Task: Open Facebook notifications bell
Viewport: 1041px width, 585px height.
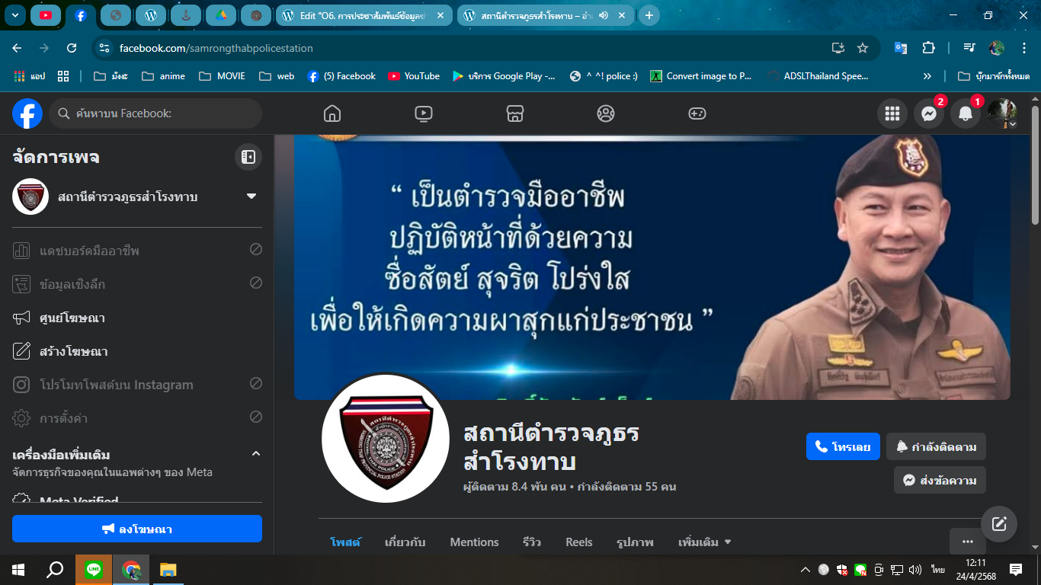Action: click(x=965, y=113)
